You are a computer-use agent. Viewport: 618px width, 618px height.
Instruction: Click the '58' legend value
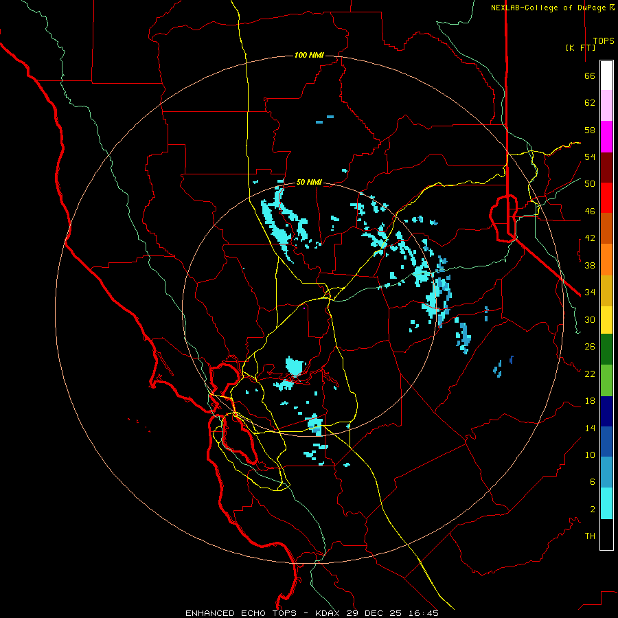(x=590, y=130)
